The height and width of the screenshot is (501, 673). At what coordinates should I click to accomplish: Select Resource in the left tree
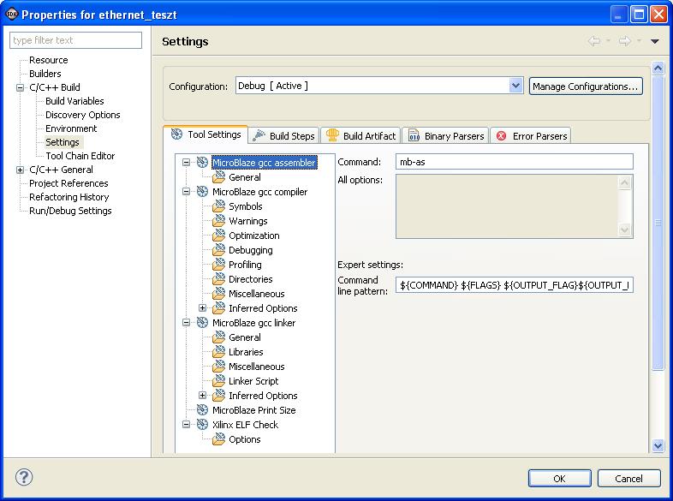[49, 60]
